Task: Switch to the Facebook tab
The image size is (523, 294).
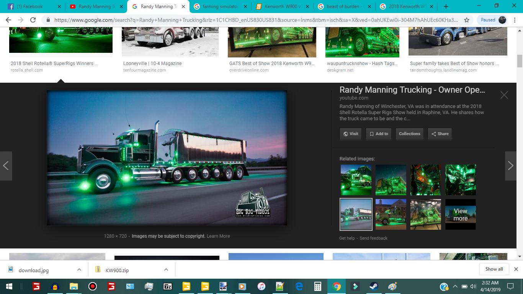Action: pos(33,7)
